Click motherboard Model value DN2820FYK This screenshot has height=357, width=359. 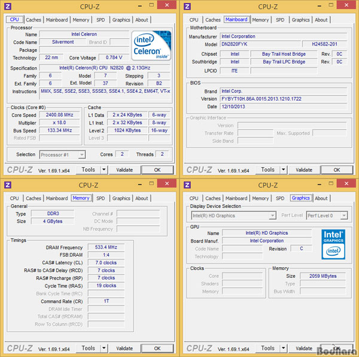click(260, 44)
